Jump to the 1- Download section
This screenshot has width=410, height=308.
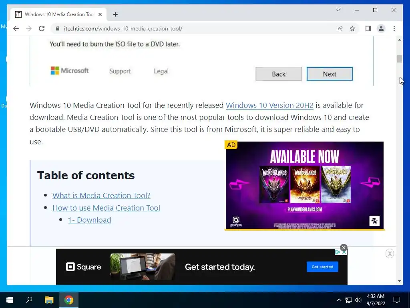click(x=89, y=220)
